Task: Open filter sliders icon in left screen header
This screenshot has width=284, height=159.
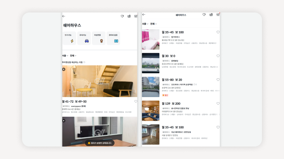Action: click(x=136, y=16)
